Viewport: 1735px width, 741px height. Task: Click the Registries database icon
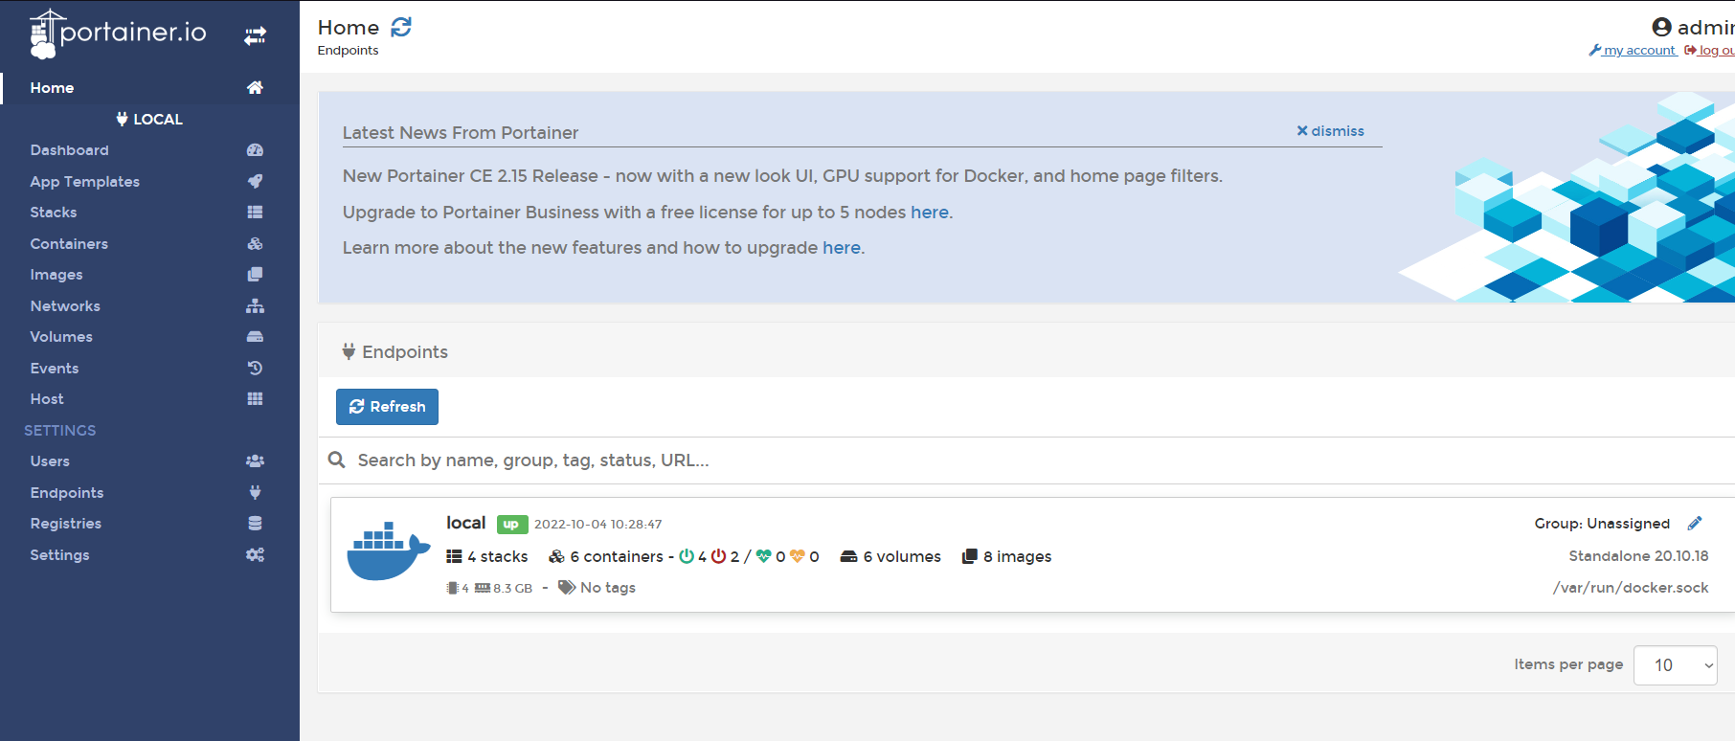coord(255,524)
